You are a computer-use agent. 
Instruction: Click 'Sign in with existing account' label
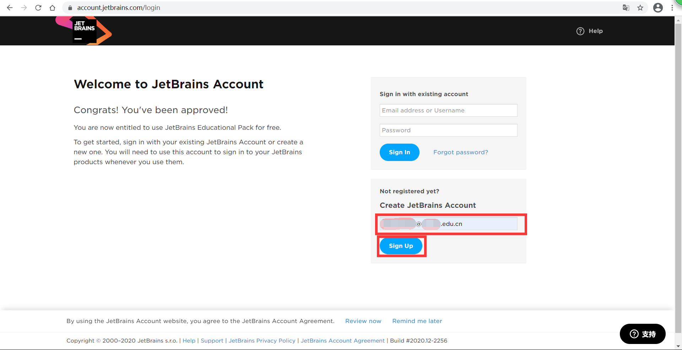(424, 94)
